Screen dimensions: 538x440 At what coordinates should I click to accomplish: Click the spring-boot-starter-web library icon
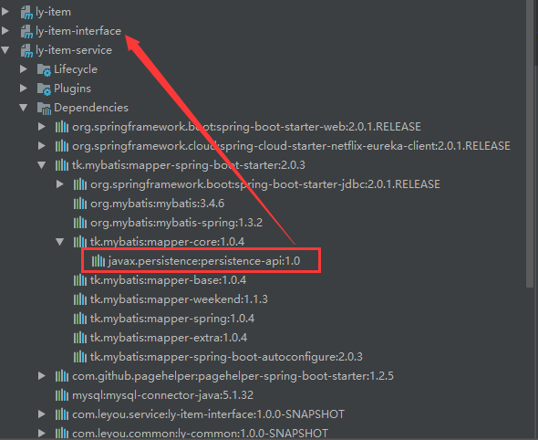[x=62, y=127]
